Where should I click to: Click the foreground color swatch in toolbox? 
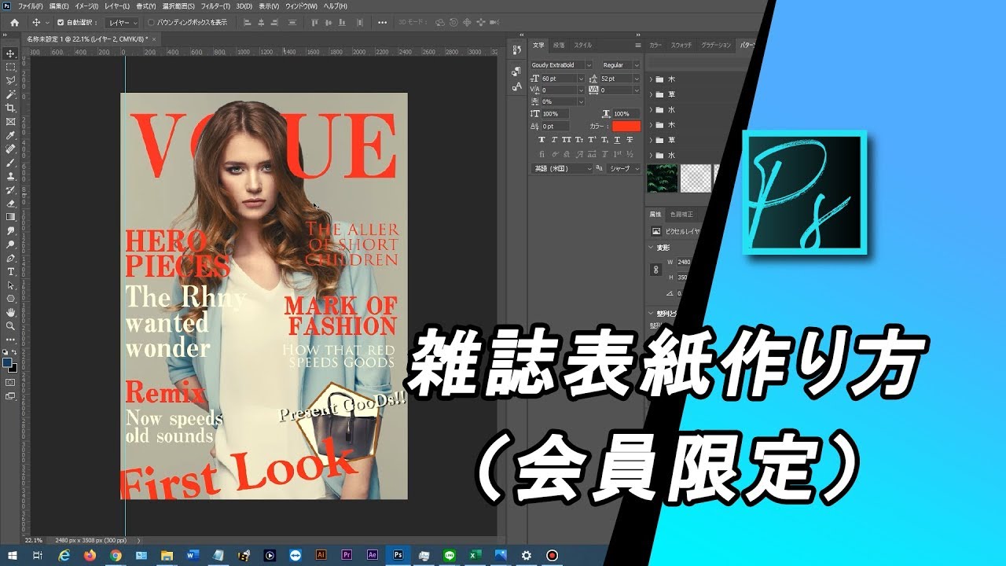[x=8, y=362]
